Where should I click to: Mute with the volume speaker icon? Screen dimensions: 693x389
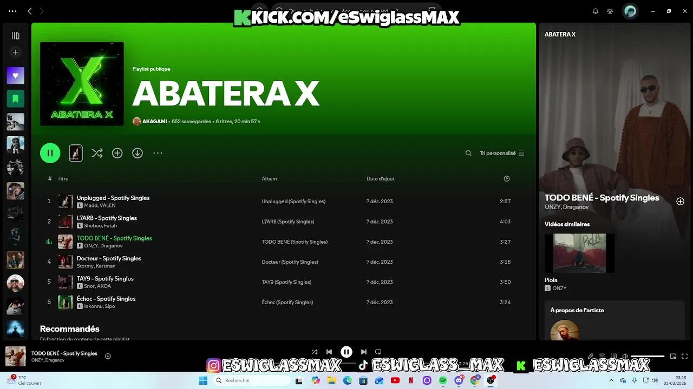tap(625, 356)
